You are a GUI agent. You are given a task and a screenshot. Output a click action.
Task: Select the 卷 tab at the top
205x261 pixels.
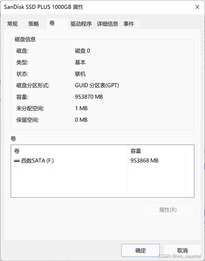(x=52, y=23)
